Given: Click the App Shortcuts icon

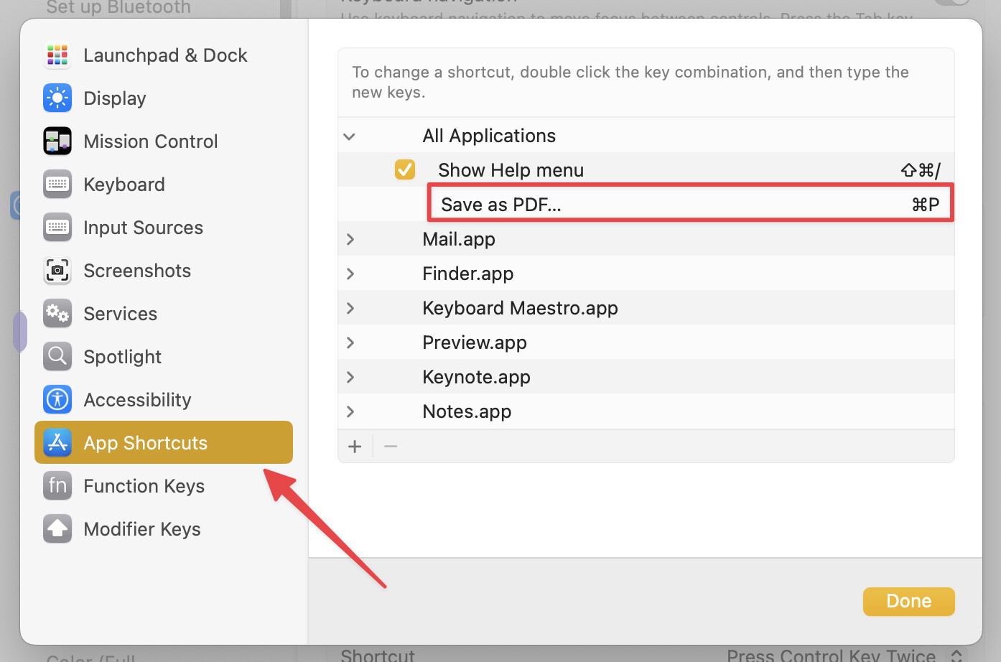Looking at the screenshot, I should coord(57,443).
